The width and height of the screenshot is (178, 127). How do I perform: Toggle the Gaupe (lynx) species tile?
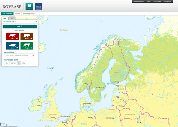tap(27, 46)
